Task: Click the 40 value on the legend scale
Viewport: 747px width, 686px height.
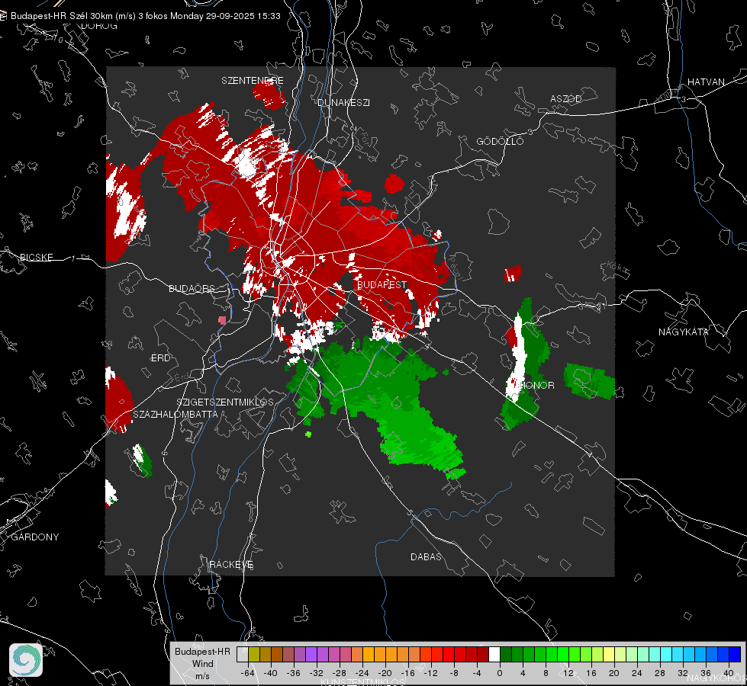Action: coord(728,673)
